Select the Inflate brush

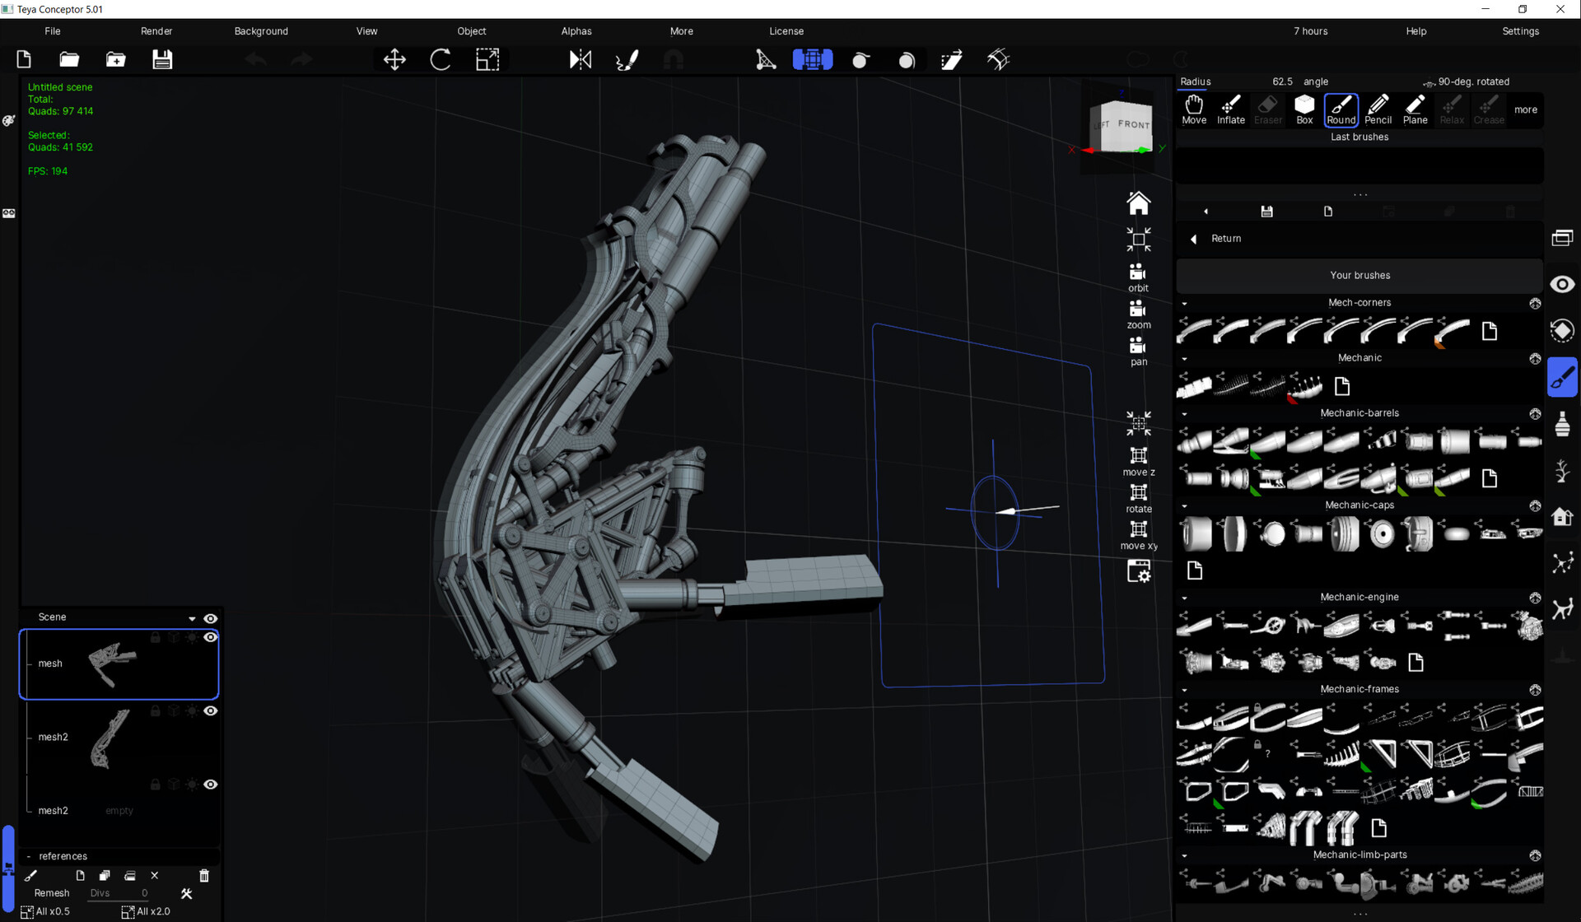tap(1230, 109)
